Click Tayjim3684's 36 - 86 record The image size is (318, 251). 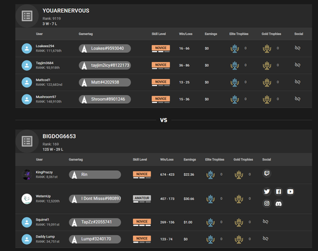click(184, 66)
